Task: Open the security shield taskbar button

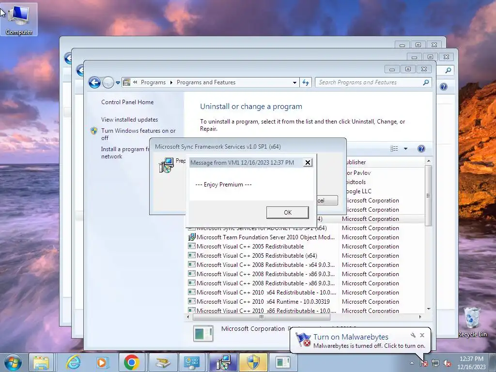Action: point(253,362)
